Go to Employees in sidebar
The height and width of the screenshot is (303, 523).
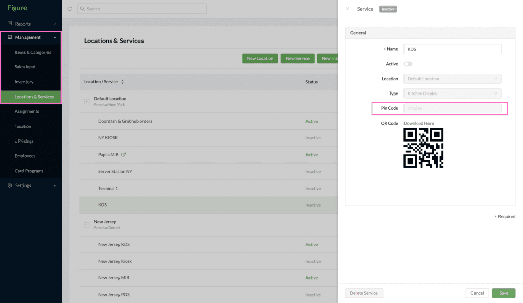25,156
